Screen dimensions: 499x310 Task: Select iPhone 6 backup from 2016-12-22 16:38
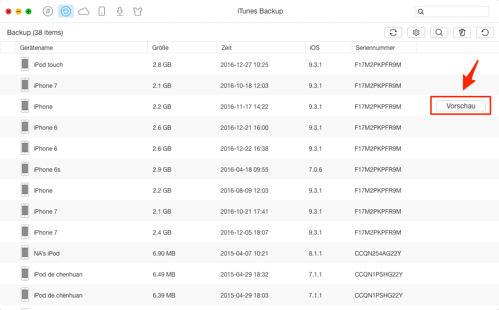(x=249, y=148)
